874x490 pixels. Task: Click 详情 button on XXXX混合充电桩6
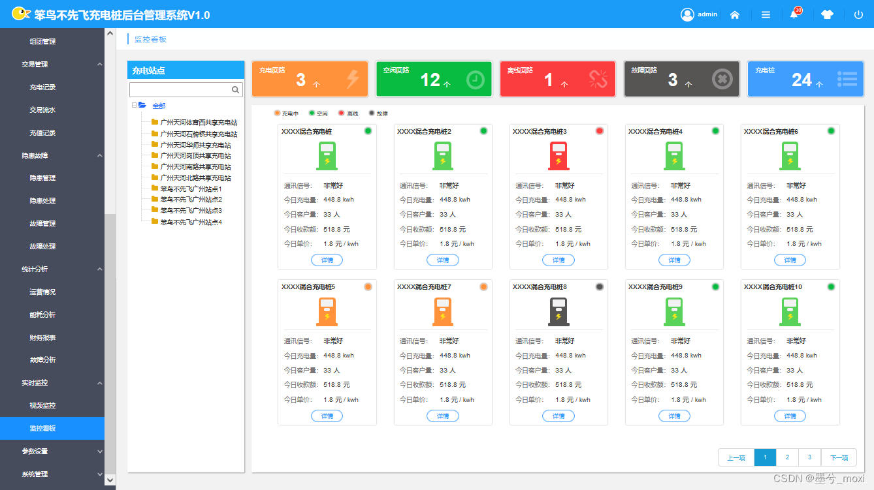click(790, 260)
